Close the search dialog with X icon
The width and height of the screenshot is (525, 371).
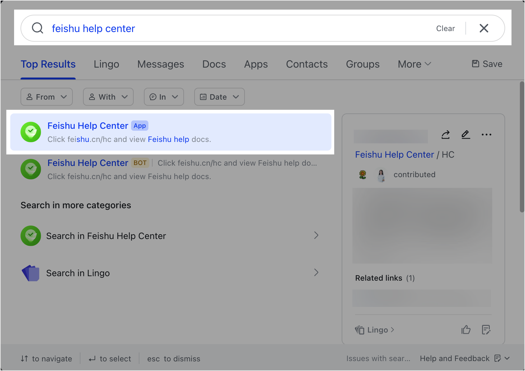(484, 28)
